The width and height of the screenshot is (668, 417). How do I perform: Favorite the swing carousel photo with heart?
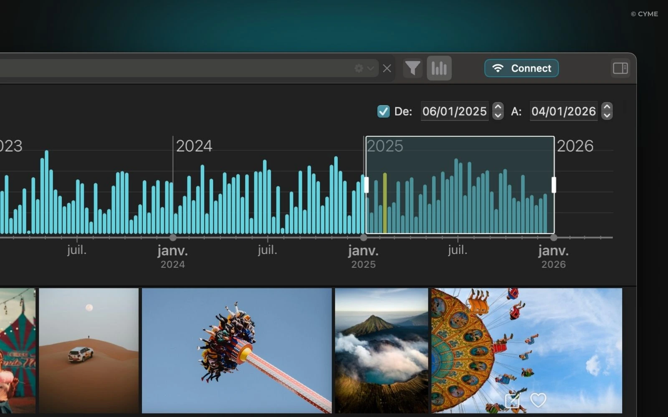(538, 400)
